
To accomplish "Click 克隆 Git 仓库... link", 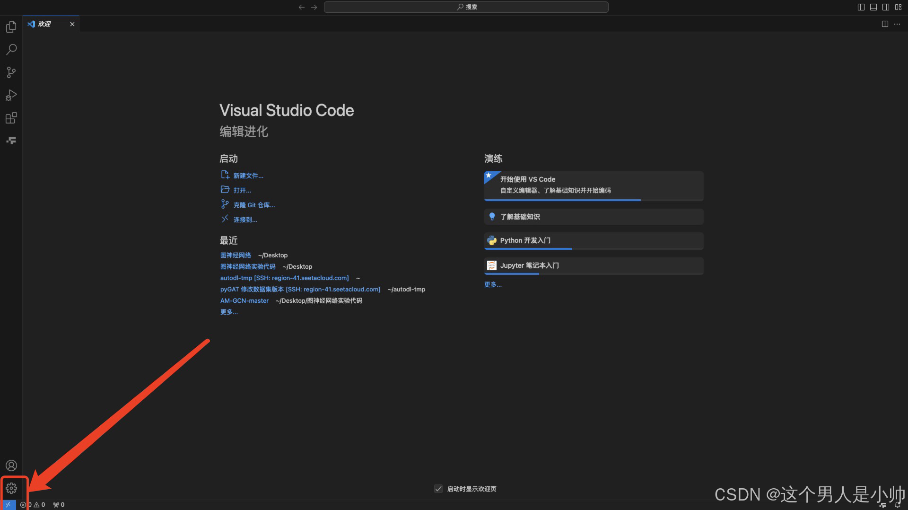I will click(x=254, y=205).
